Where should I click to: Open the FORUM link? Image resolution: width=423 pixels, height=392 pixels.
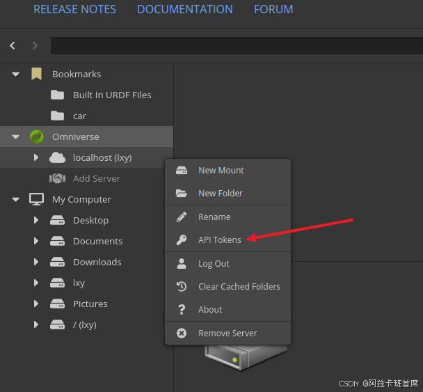pyautogui.click(x=273, y=10)
